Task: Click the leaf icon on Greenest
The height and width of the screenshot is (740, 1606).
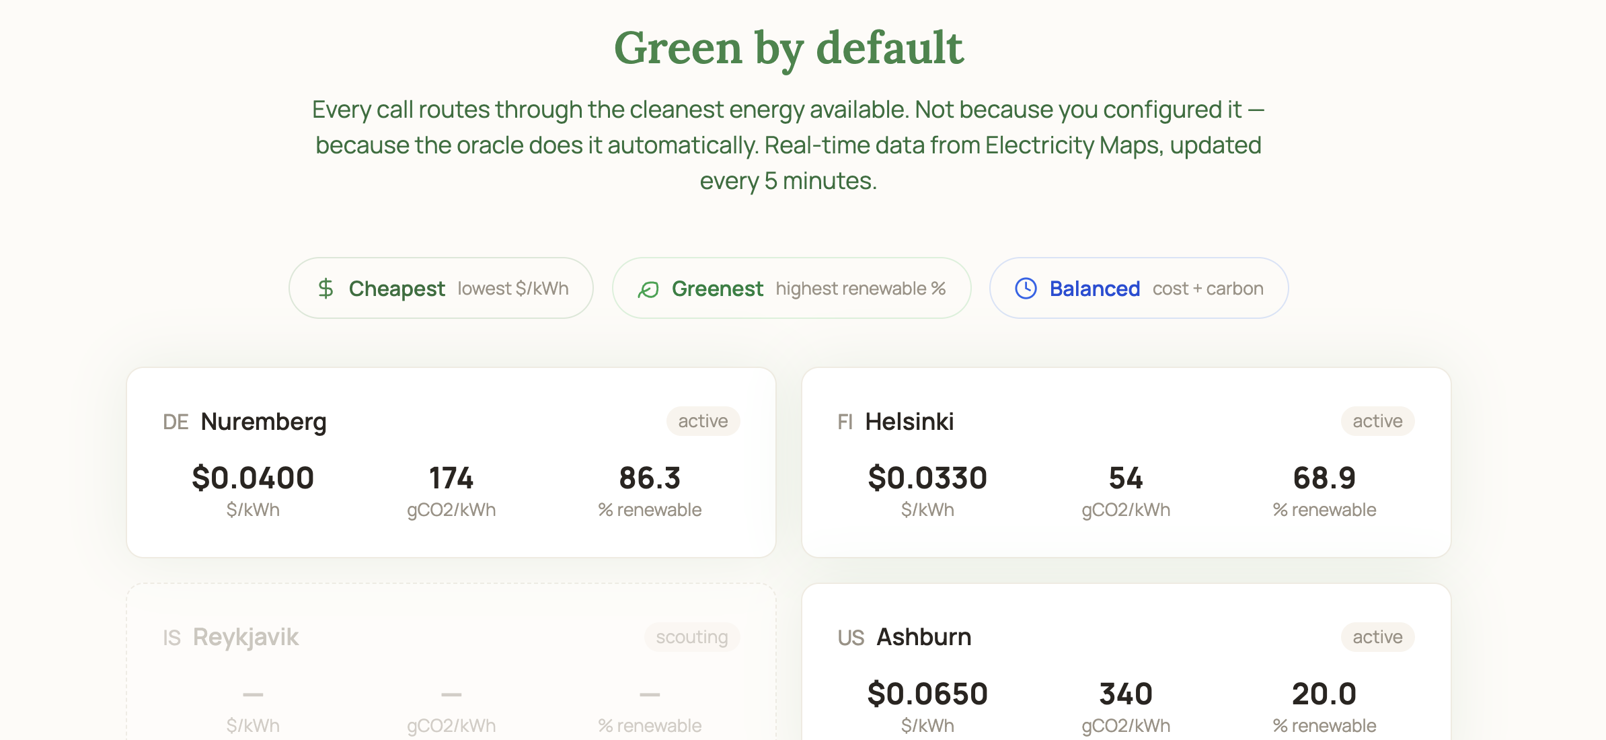Action: 648,289
